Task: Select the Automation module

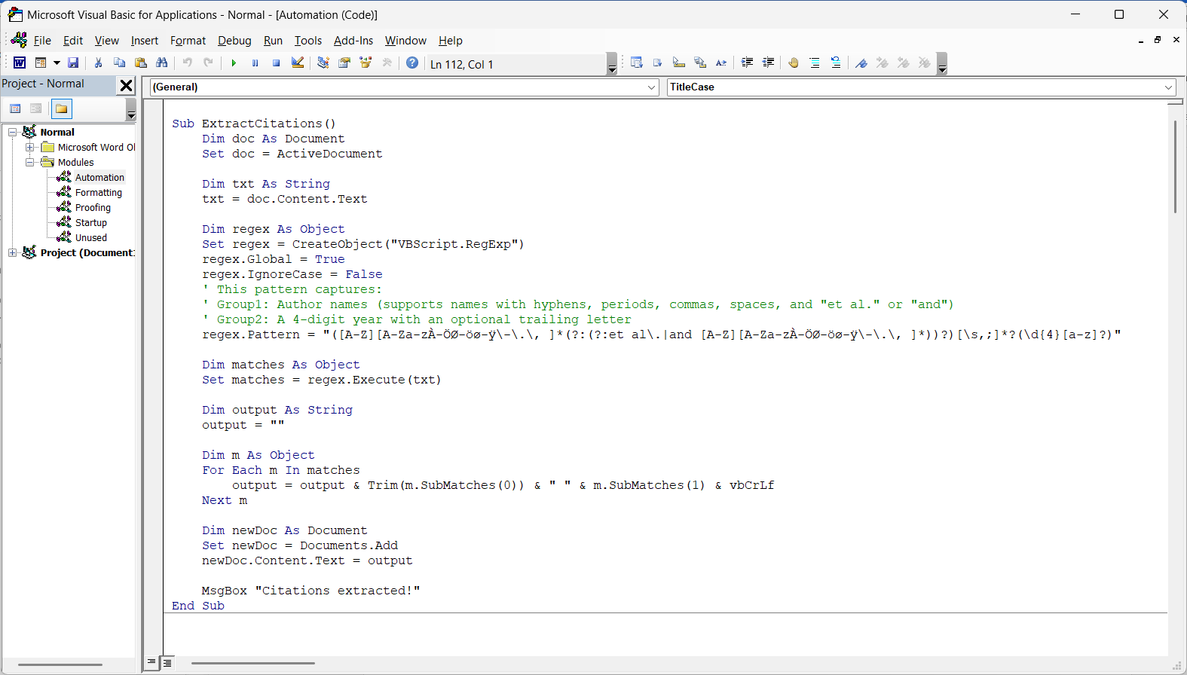Action: [99, 177]
